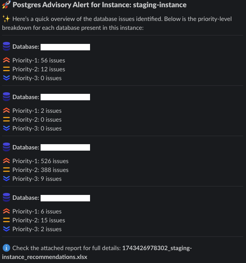
Task: Click the third redacted database name box
Action: tap(65, 147)
